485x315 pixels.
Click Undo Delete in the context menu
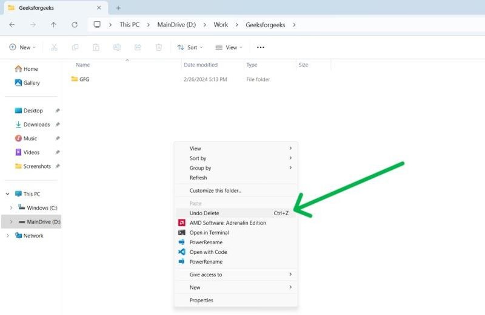point(204,213)
